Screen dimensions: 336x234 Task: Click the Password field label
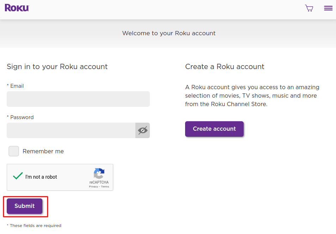(20, 117)
